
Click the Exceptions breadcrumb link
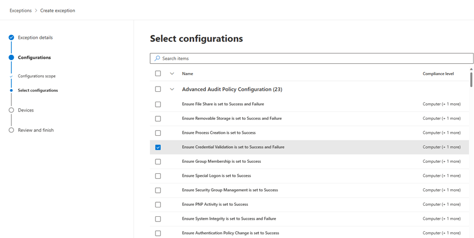click(20, 10)
